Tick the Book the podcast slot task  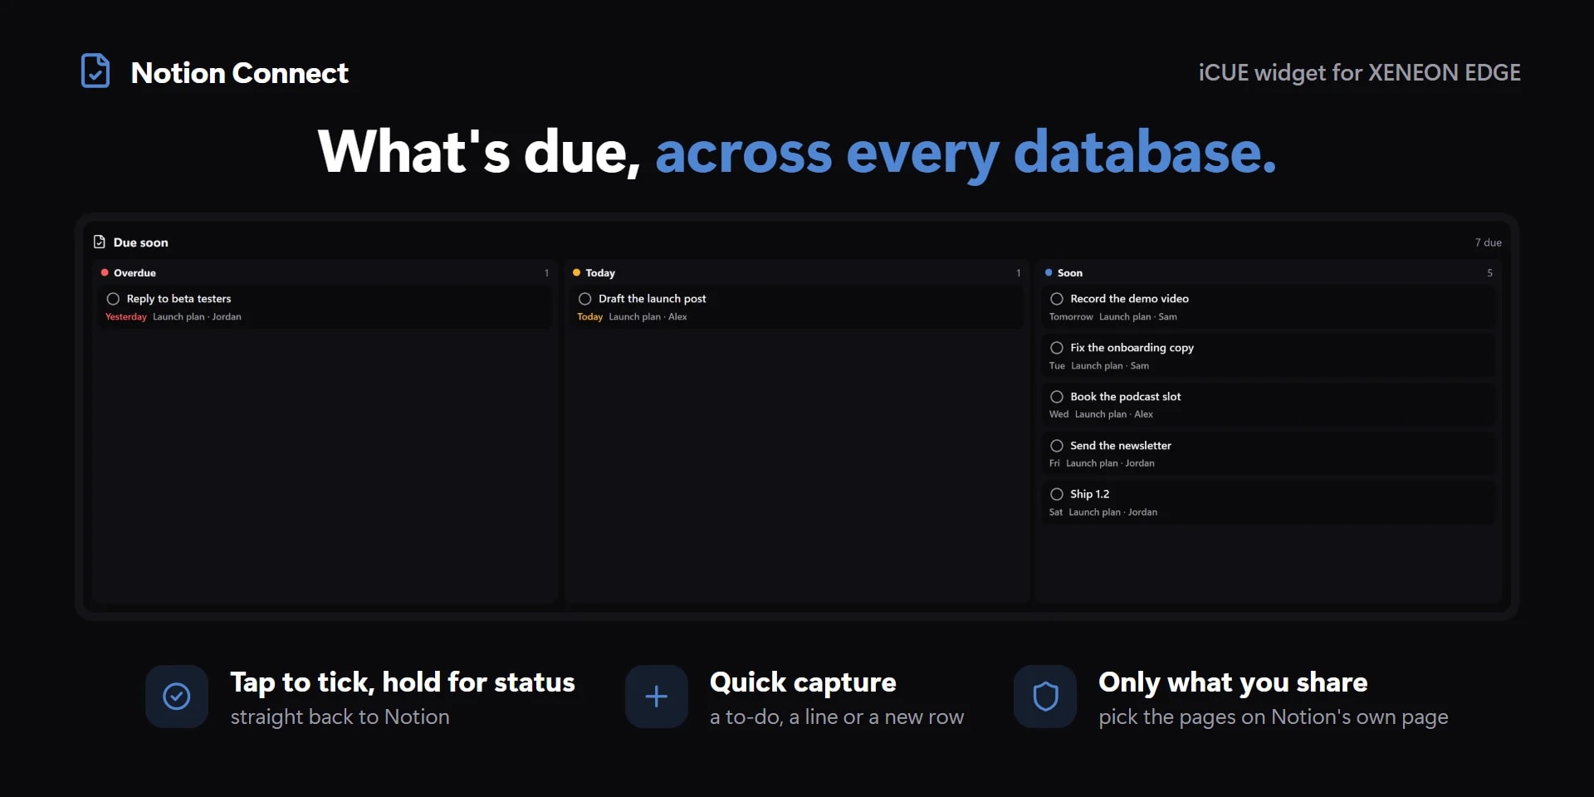(1057, 397)
